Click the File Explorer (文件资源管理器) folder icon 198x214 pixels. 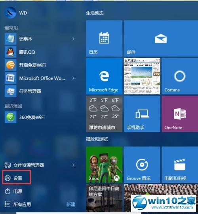(x=8, y=165)
